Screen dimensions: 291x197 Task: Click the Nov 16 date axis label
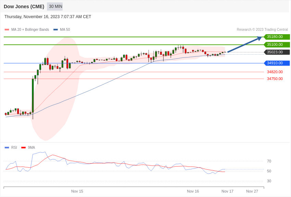point(193,191)
